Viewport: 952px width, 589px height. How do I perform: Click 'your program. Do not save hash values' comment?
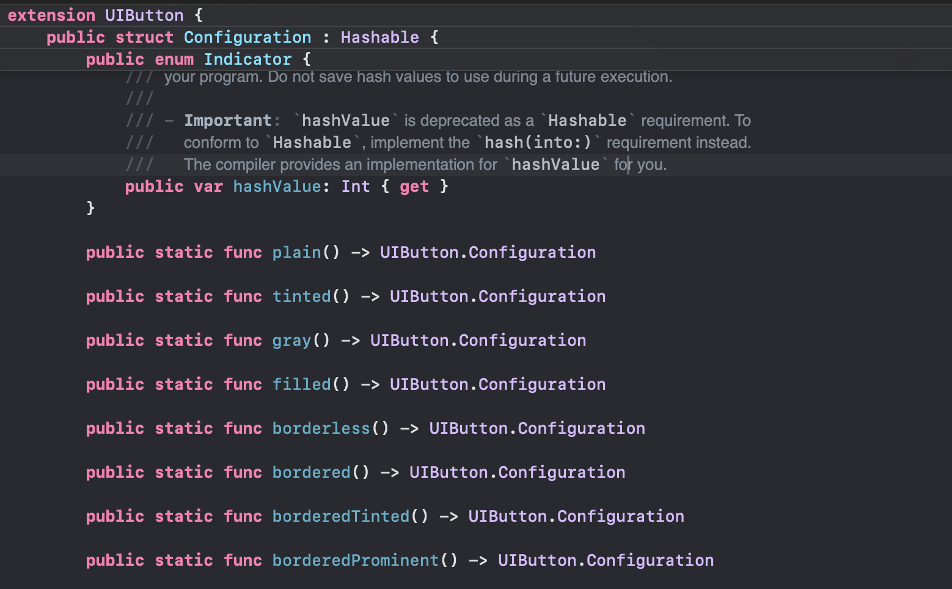coord(419,76)
